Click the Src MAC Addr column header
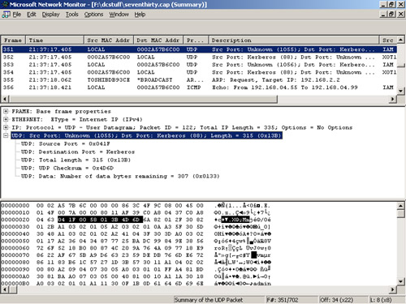This screenshot has height=304, width=406. 109,40
